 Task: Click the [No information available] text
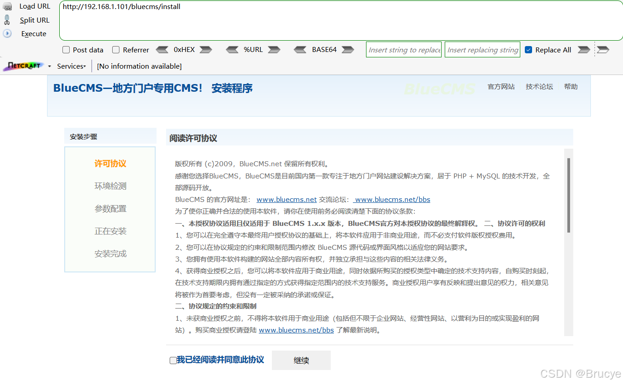(x=139, y=66)
